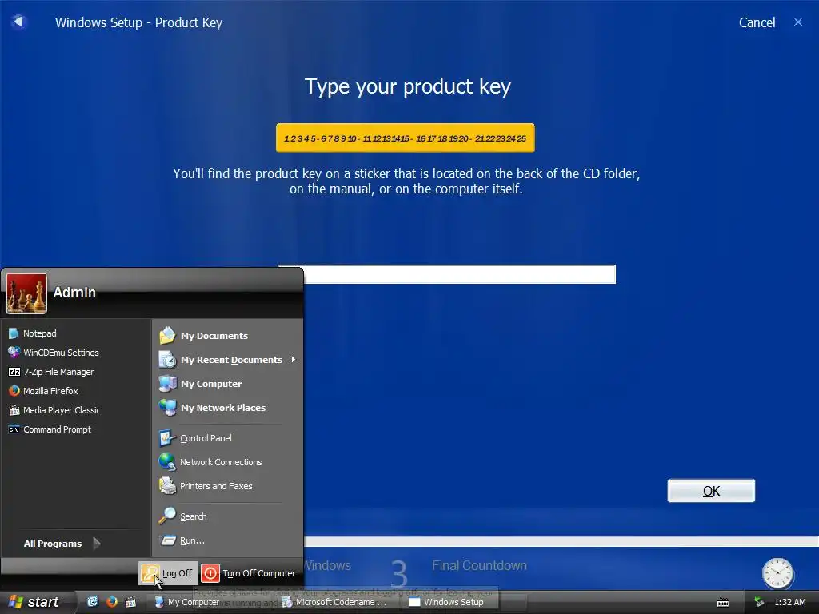Click Firefox quick launch icon on taskbar
The height and width of the screenshot is (614, 819).
(x=111, y=601)
